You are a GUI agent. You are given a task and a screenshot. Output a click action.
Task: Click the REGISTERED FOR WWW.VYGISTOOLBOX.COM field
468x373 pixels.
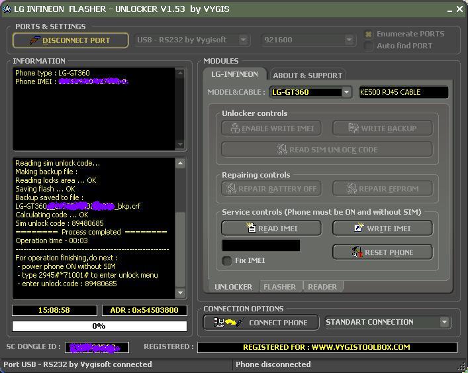tap(327, 347)
